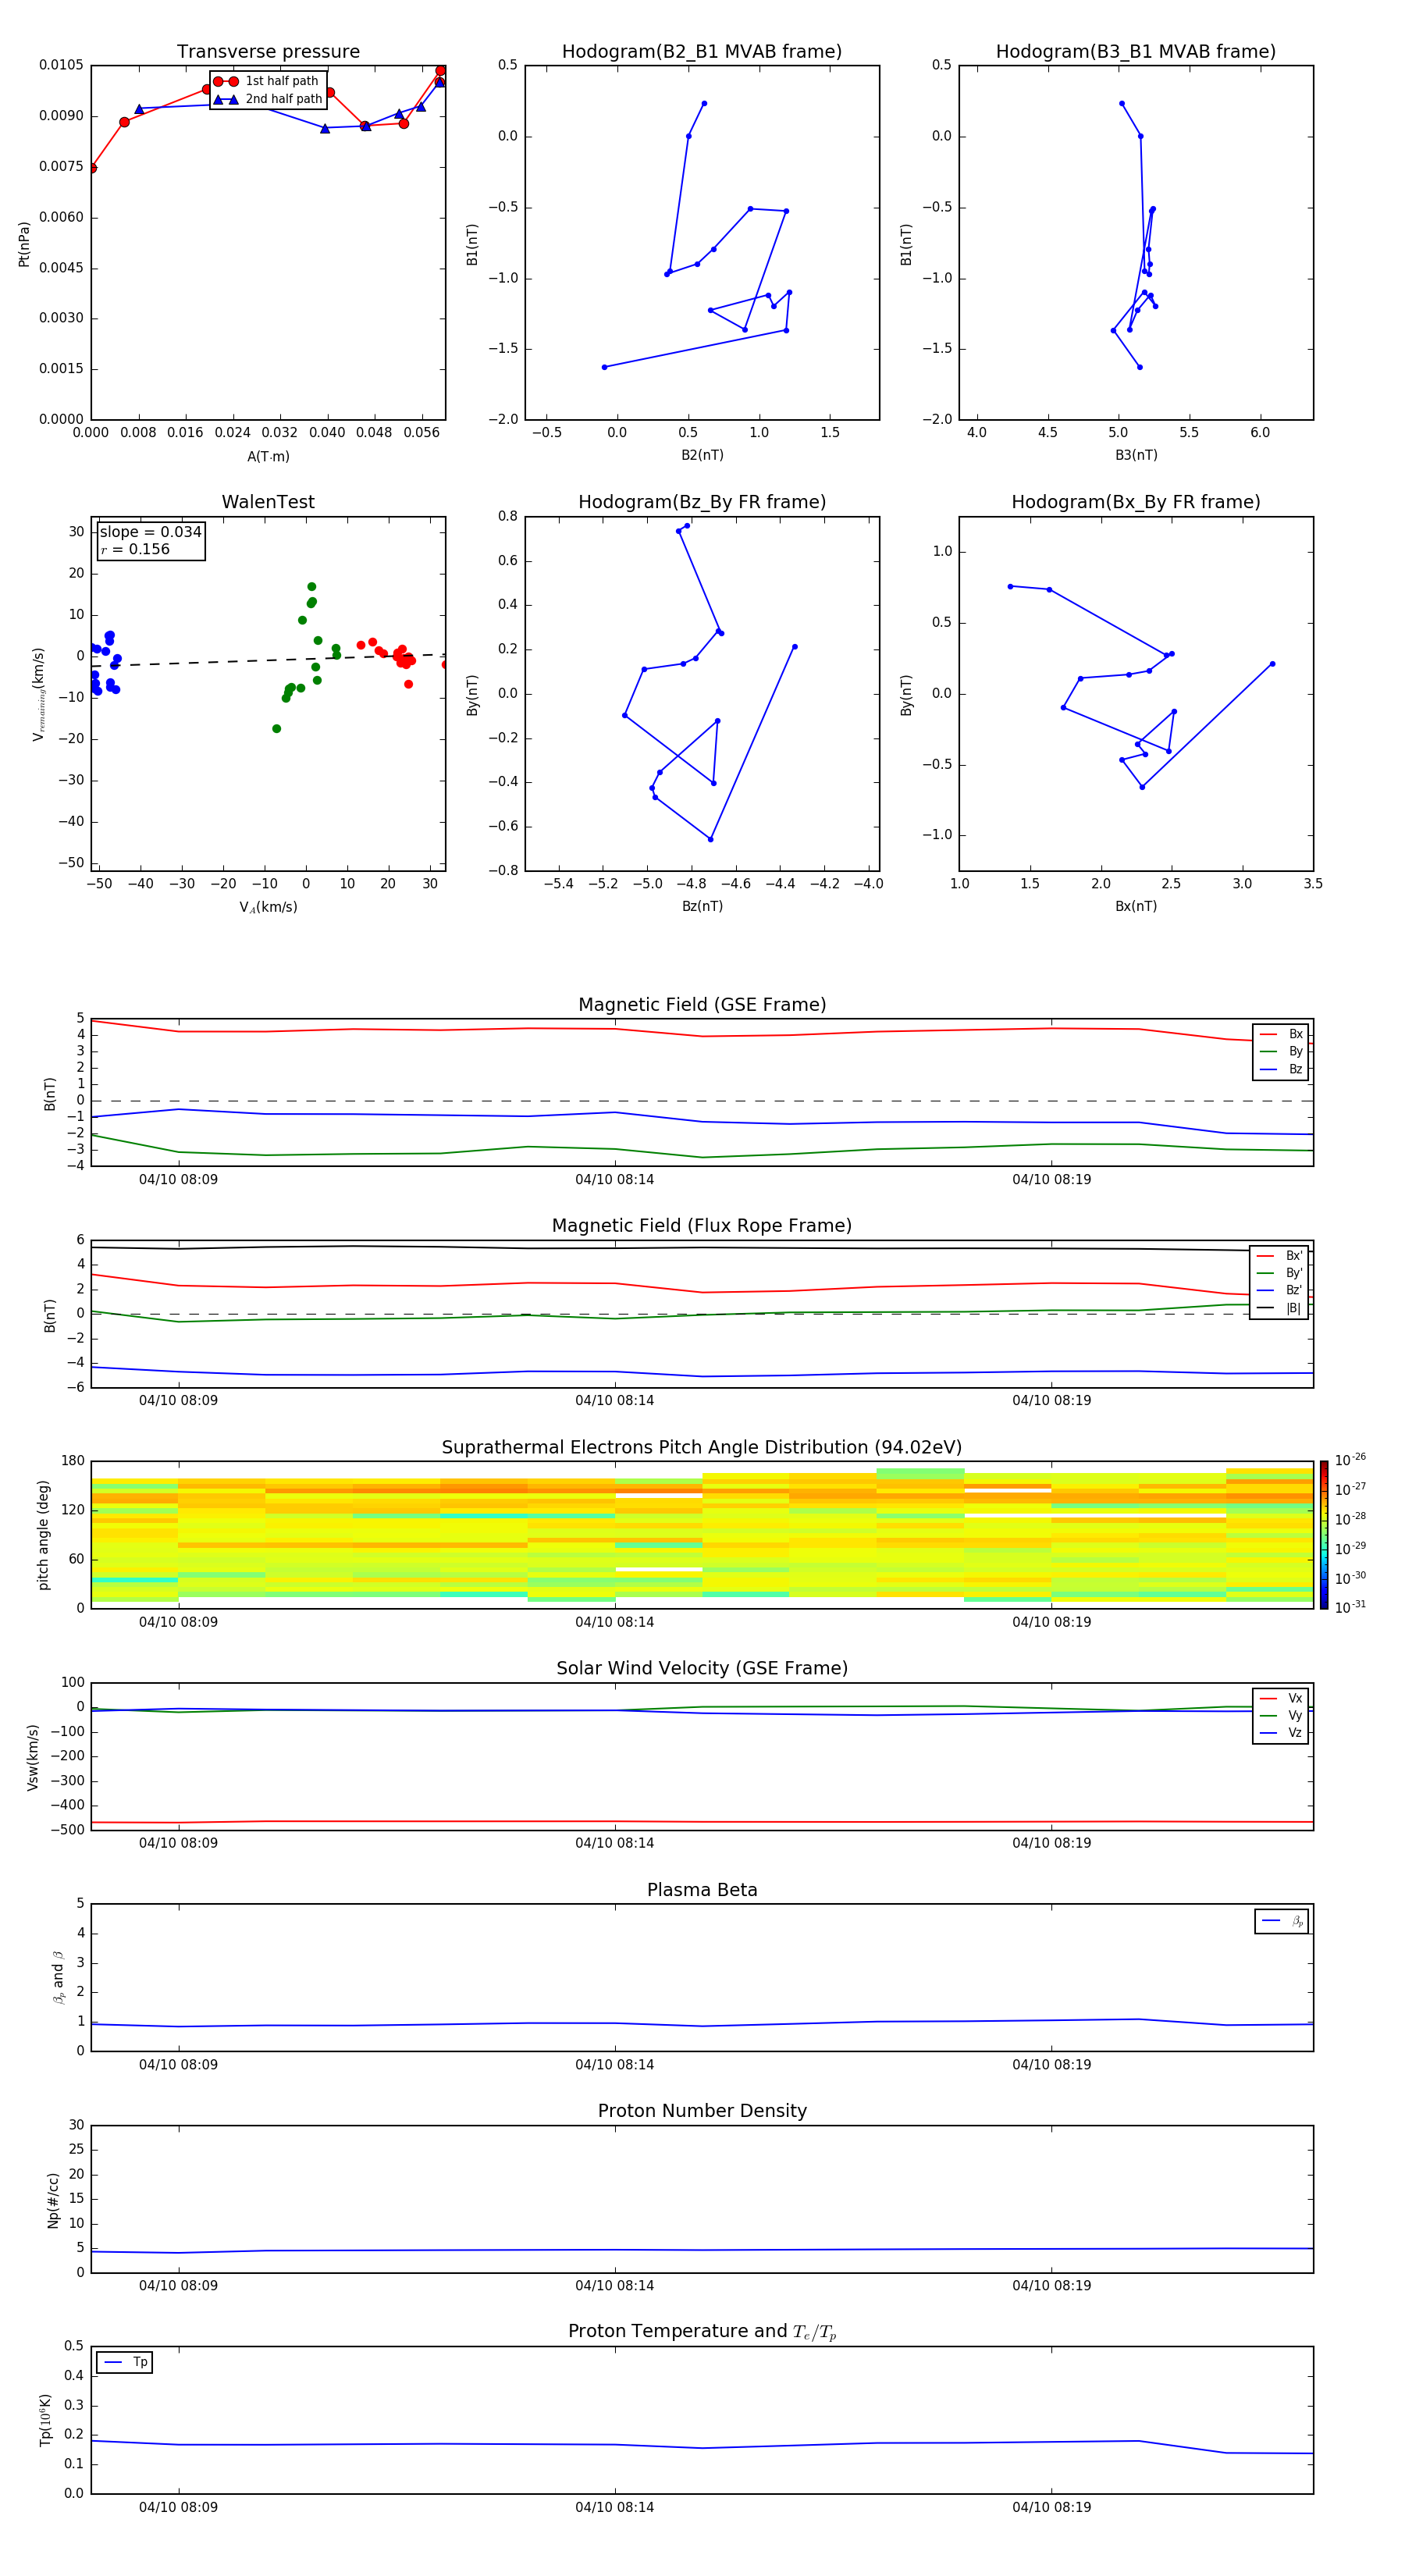The image size is (1405, 2576).
Task: Click the "Hodogram(B2_B1 MVAB frame)" title
Action: tap(702, 52)
